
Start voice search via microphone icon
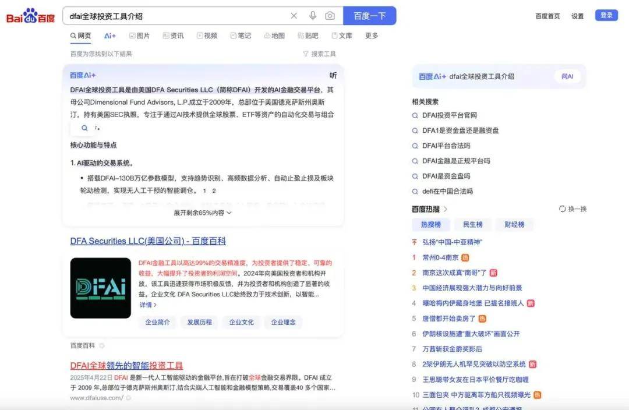pyautogui.click(x=313, y=16)
